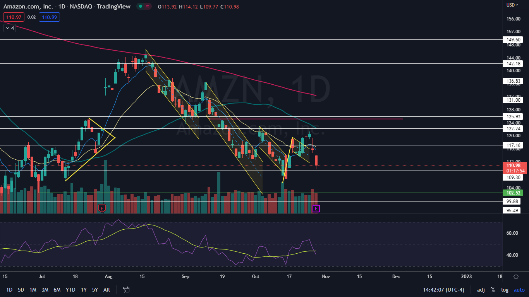Image resolution: width=529 pixels, height=297 pixels.
Task: Expand the collapsed 4 indicators legend
Action: 9,28
